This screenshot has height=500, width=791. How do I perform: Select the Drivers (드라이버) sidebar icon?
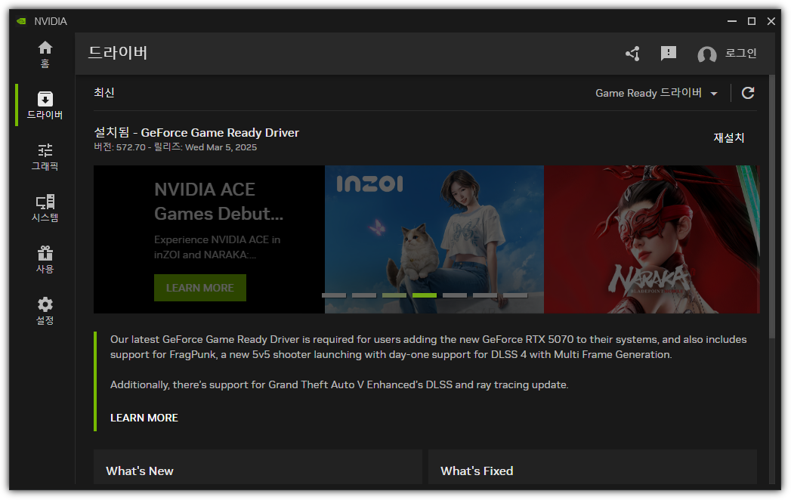(45, 105)
